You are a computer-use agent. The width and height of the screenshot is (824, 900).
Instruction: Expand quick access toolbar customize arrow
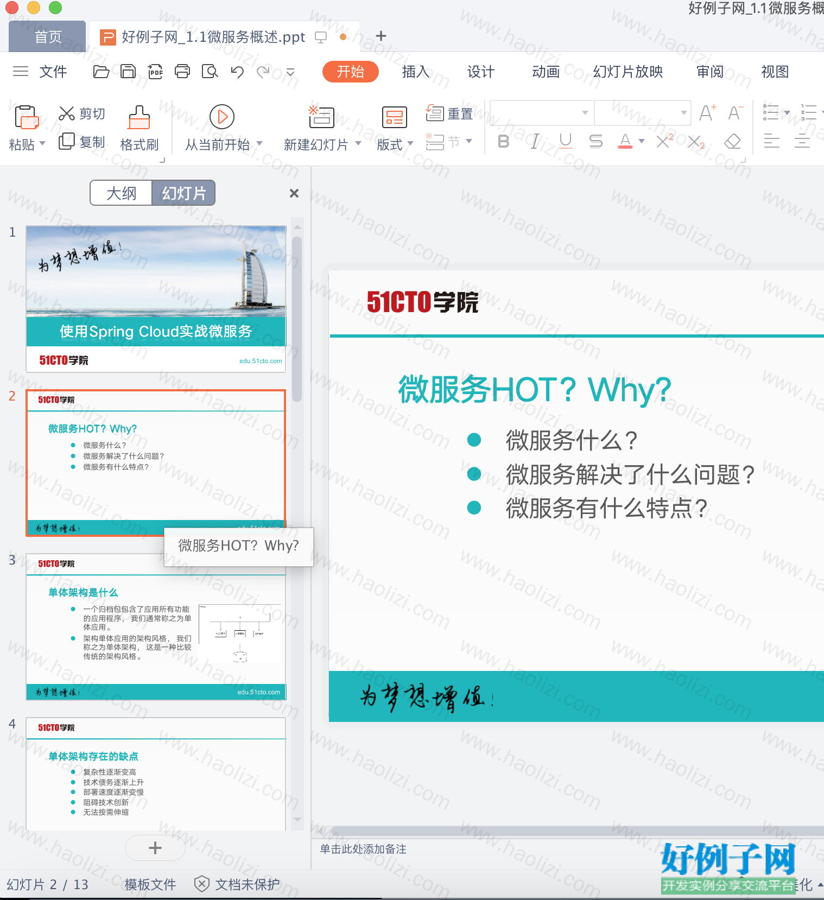pos(290,72)
